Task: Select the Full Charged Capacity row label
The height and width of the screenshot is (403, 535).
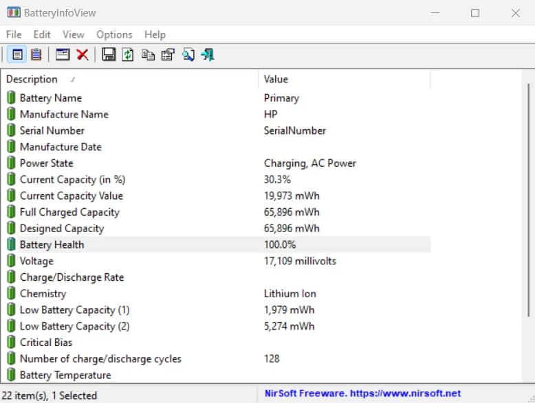Action: pos(69,212)
